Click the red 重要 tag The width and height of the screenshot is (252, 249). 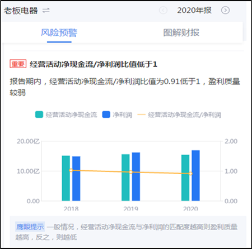[x=18, y=64]
